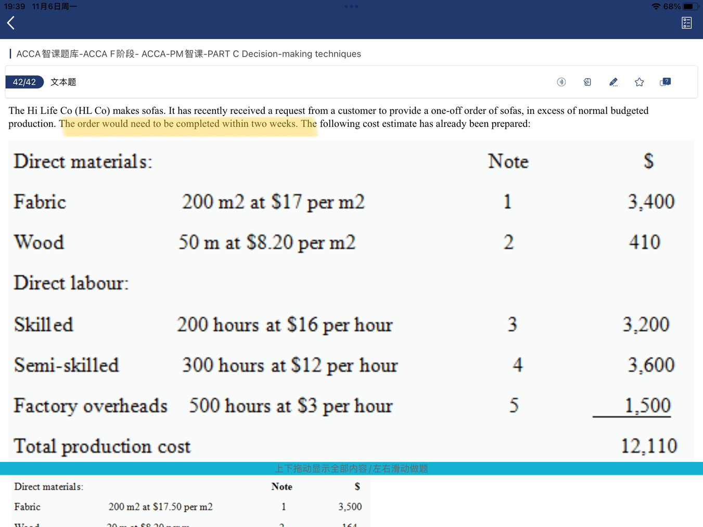703x527 pixels.
Task: Tap the ACCA-PM breadcrumb title
Action: click(188, 54)
